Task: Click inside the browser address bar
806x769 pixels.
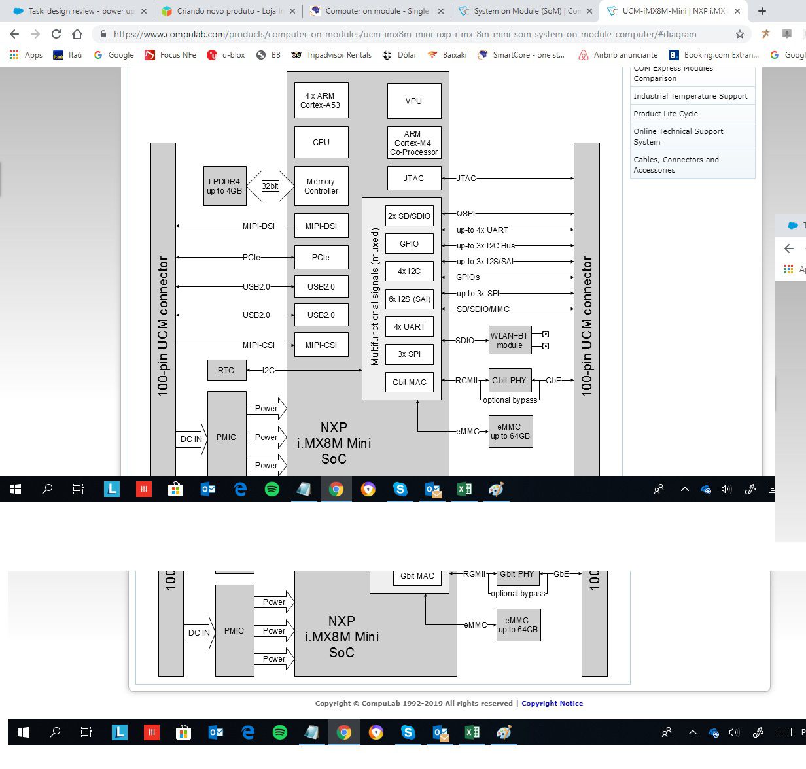Action: [x=393, y=34]
